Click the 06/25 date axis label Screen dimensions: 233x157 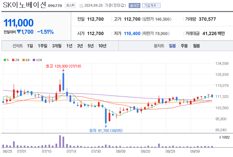(7, 151)
